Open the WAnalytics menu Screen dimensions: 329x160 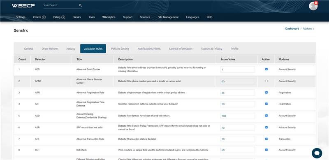(x=109, y=17)
